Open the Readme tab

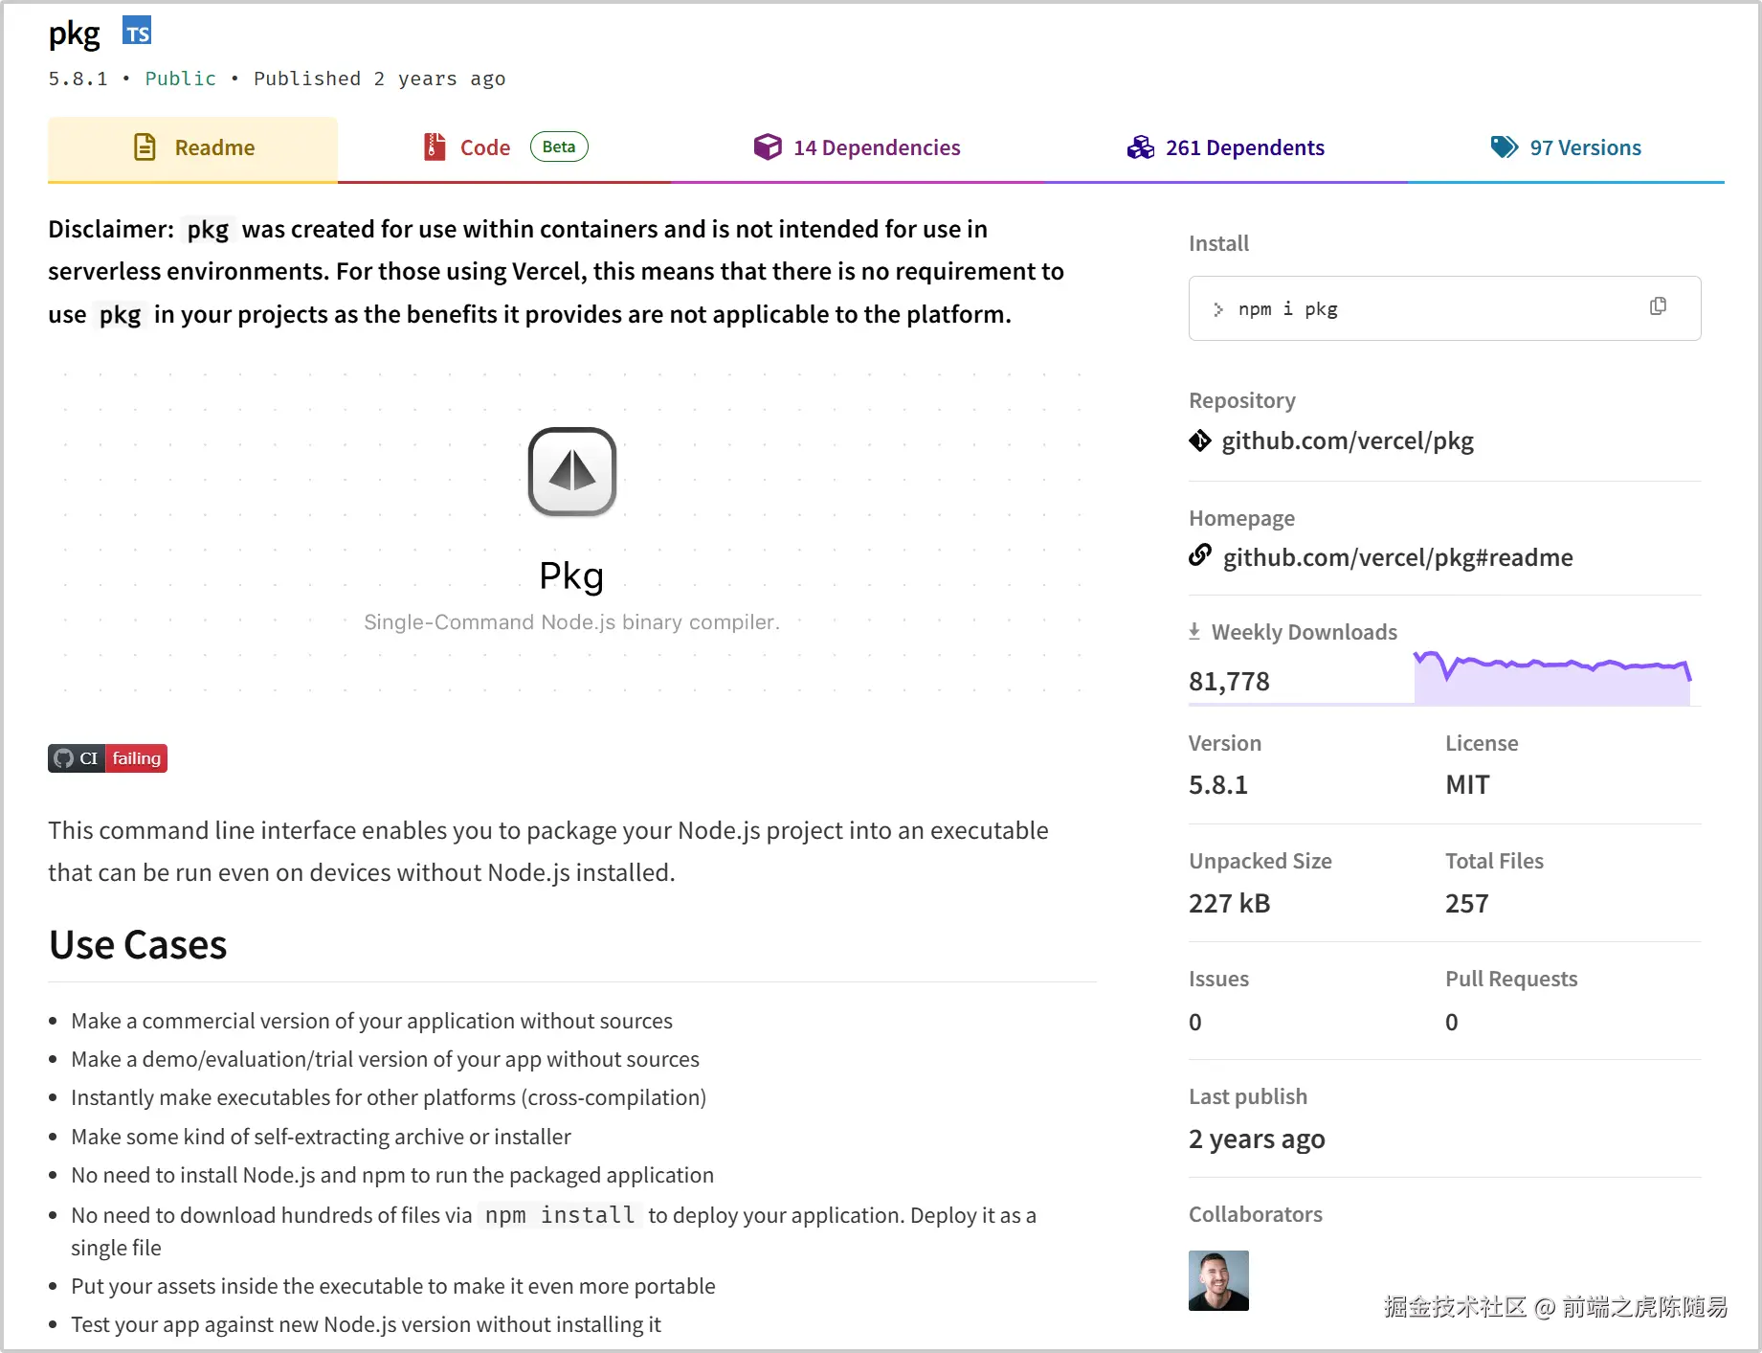click(193, 148)
